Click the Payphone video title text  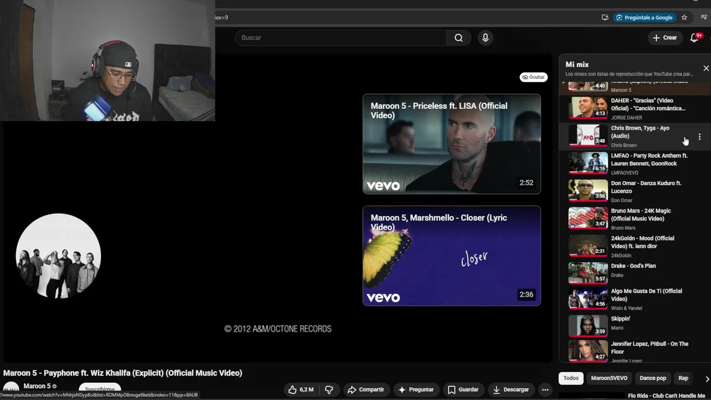click(x=123, y=373)
